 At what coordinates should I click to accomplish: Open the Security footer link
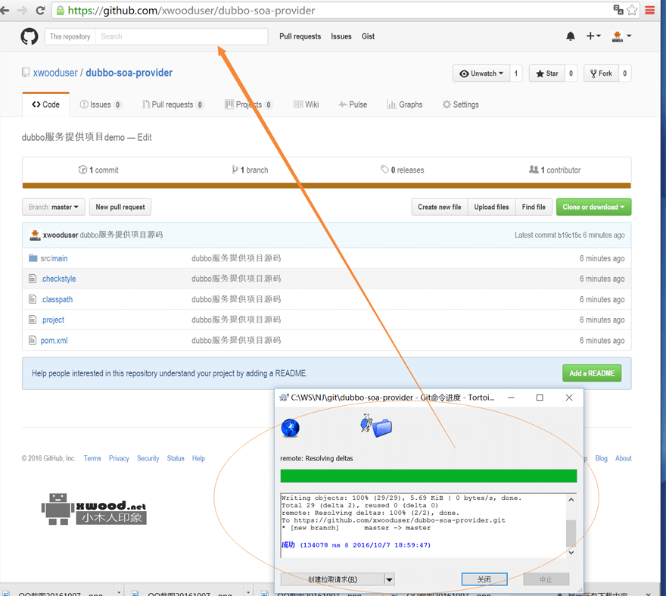tap(148, 458)
